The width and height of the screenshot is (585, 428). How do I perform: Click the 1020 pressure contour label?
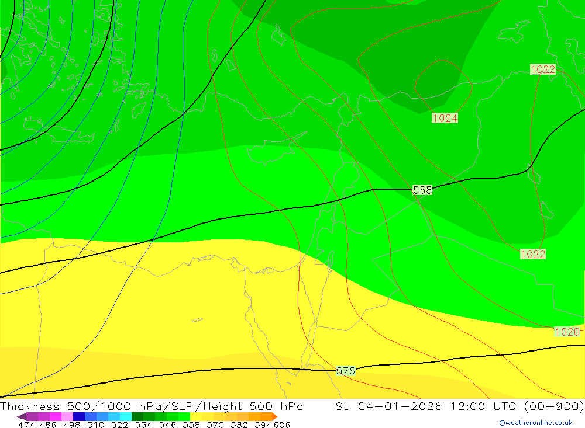point(567,332)
